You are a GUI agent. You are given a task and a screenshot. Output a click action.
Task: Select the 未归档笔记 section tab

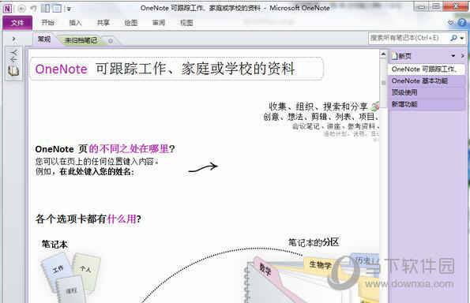coord(81,40)
